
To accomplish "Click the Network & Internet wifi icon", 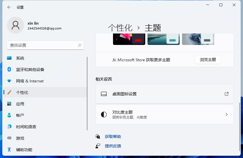I will (x=9, y=81).
